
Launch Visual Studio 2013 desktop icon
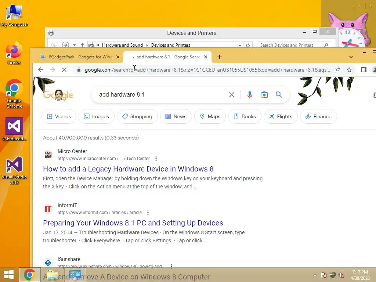point(14,170)
